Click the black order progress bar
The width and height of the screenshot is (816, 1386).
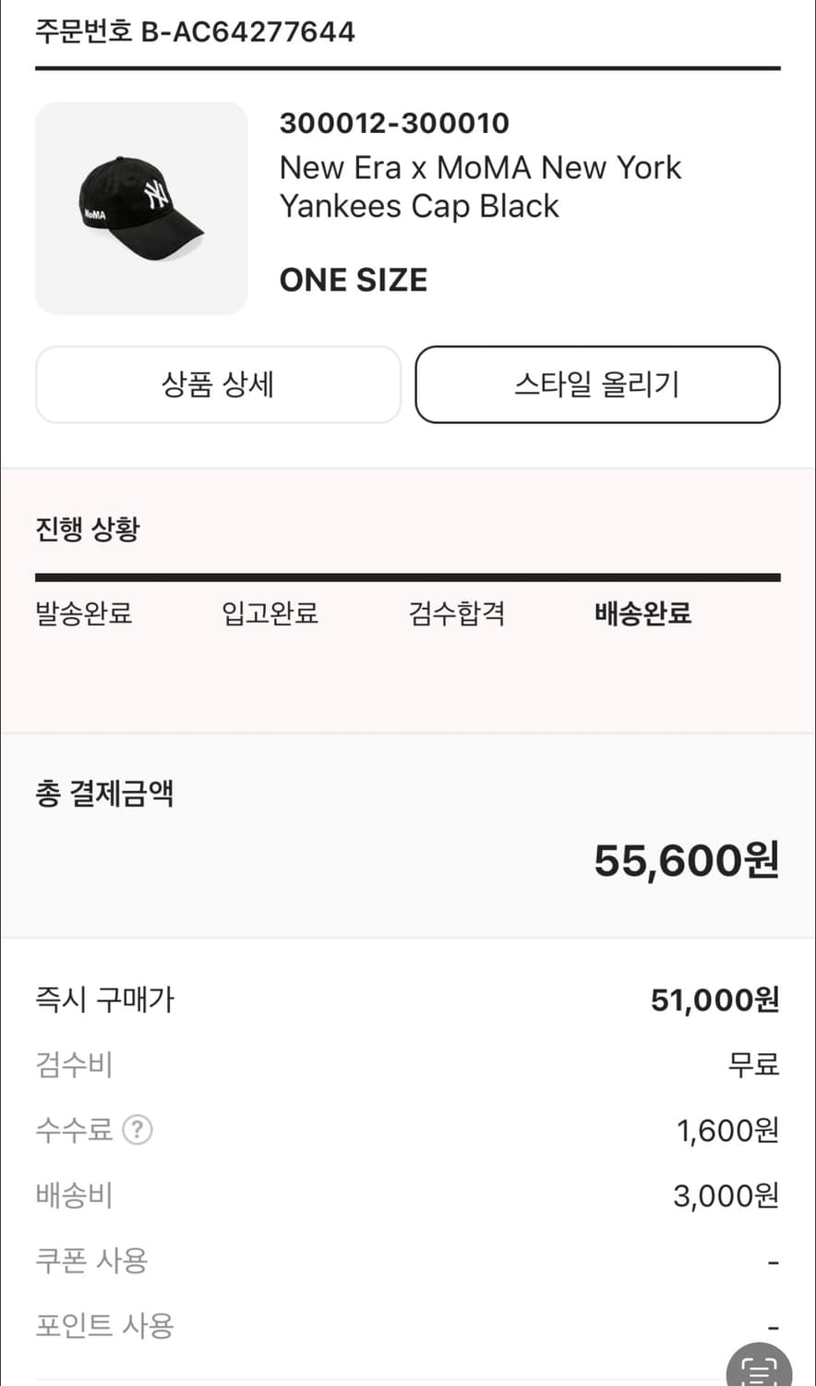pos(408,577)
